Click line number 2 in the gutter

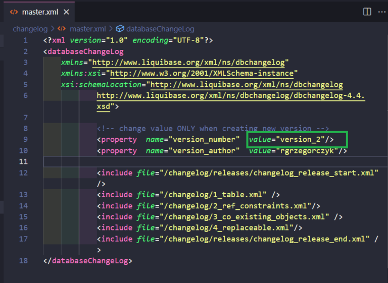point(25,51)
